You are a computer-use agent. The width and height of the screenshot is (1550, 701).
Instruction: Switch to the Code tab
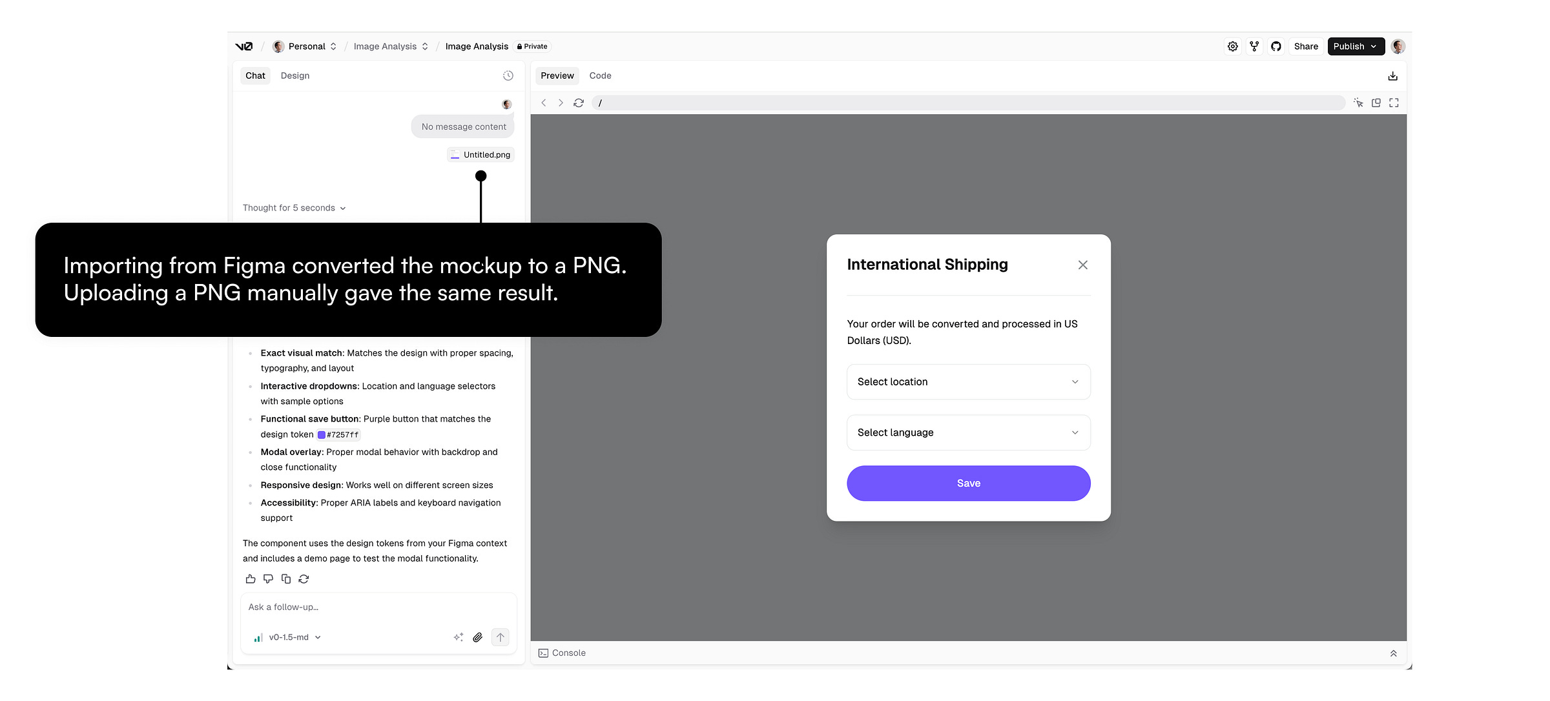click(x=600, y=76)
